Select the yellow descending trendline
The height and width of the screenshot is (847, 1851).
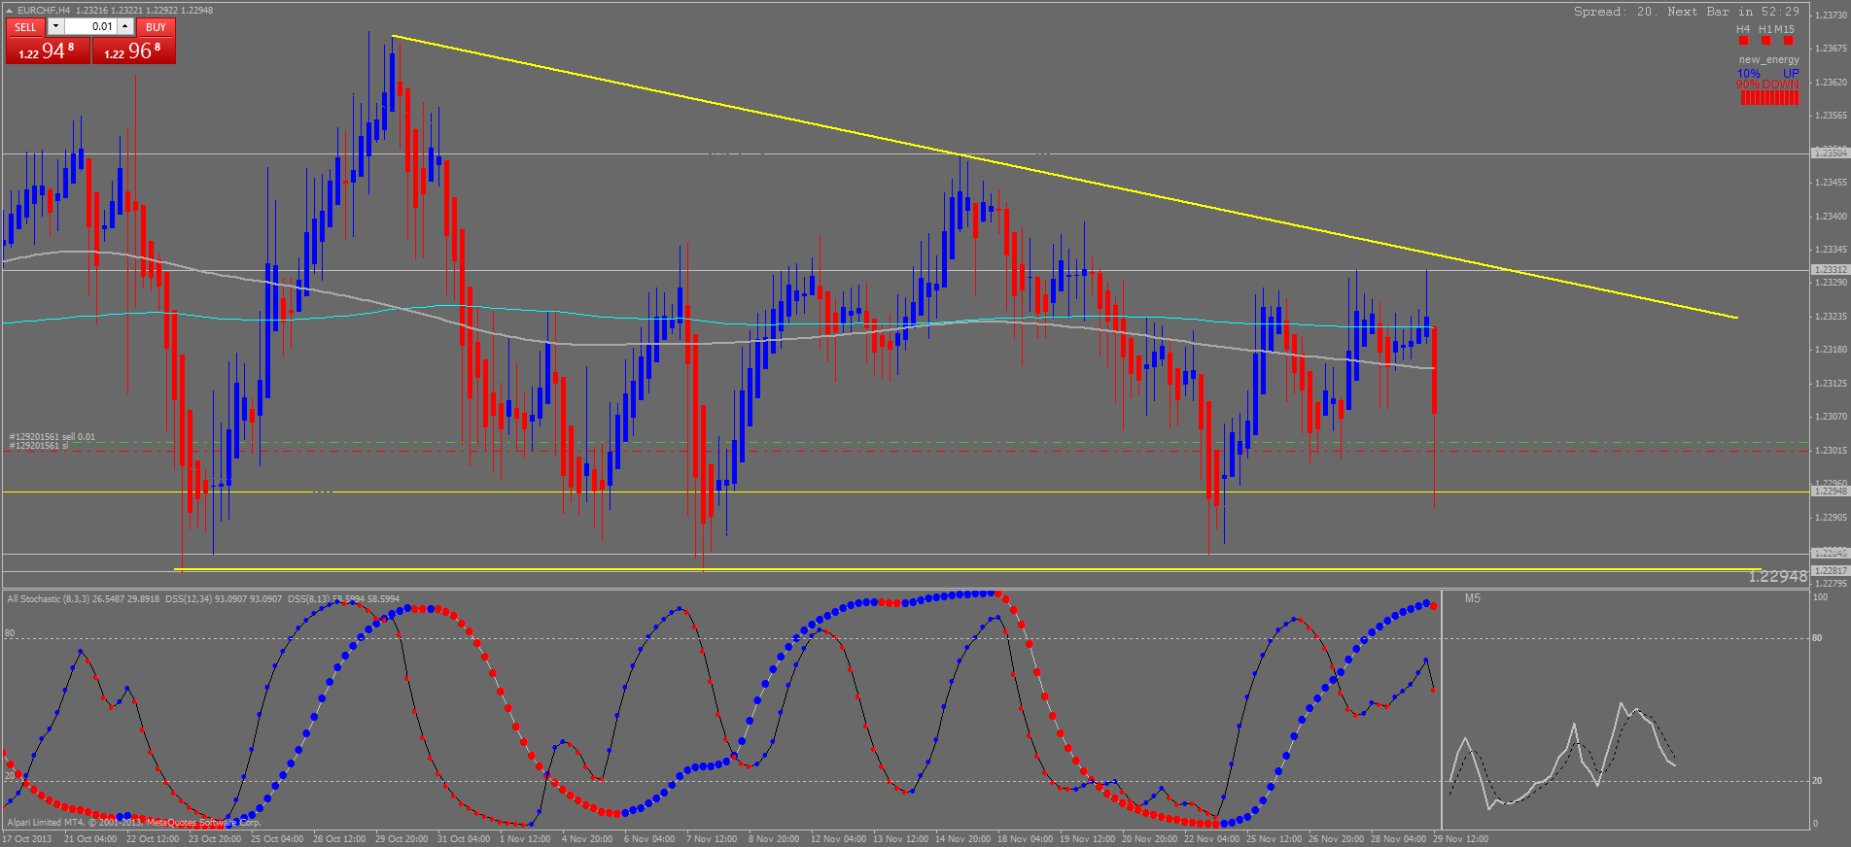pyautogui.click(x=1065, y=177)
